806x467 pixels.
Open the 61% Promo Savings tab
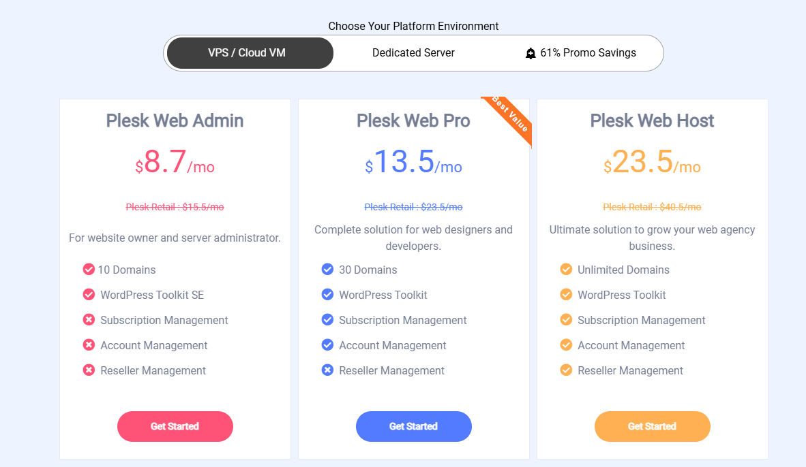pos(580,53)
